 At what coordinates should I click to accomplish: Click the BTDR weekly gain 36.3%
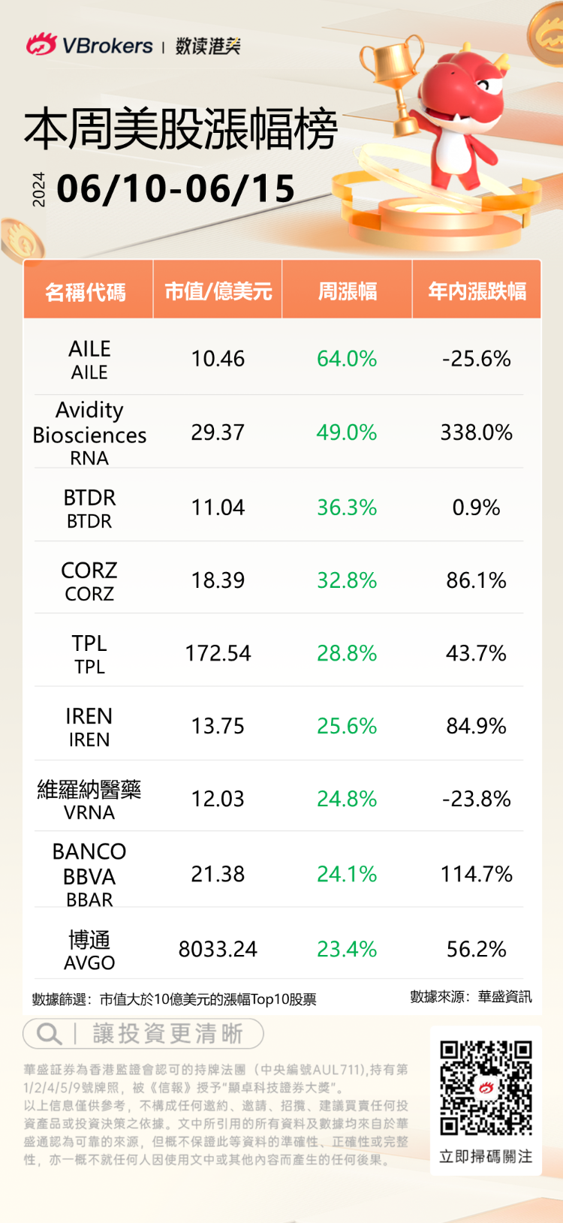click(x=347, y=508)
